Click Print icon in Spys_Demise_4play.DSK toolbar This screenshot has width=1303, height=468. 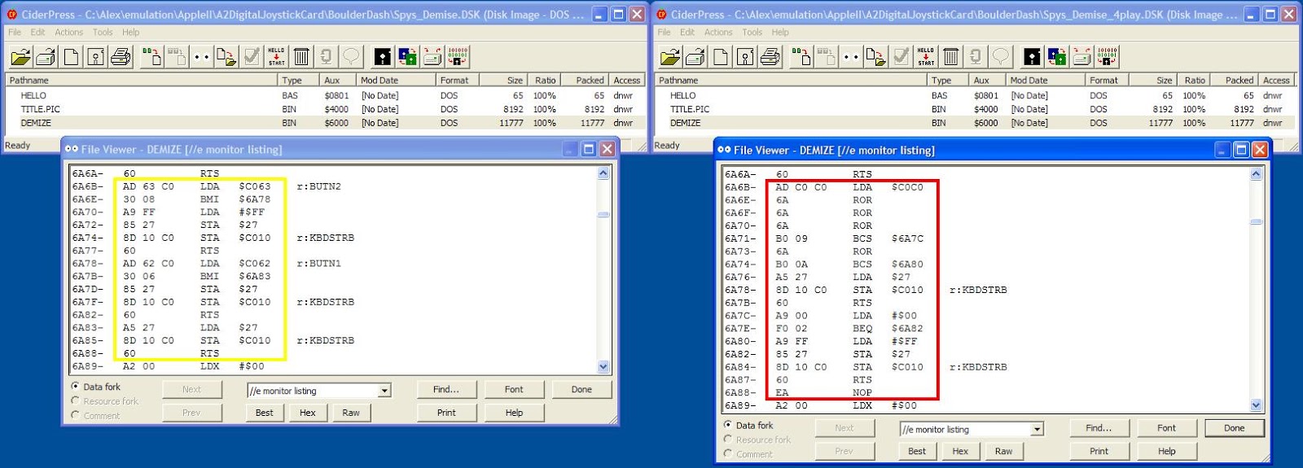(770, 56)
